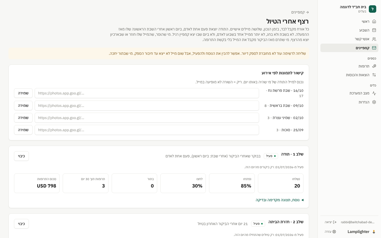This screenshot has width=381, height=238.
Task: Focus the photo URL field for 16/10
Action: coord(147,93)
